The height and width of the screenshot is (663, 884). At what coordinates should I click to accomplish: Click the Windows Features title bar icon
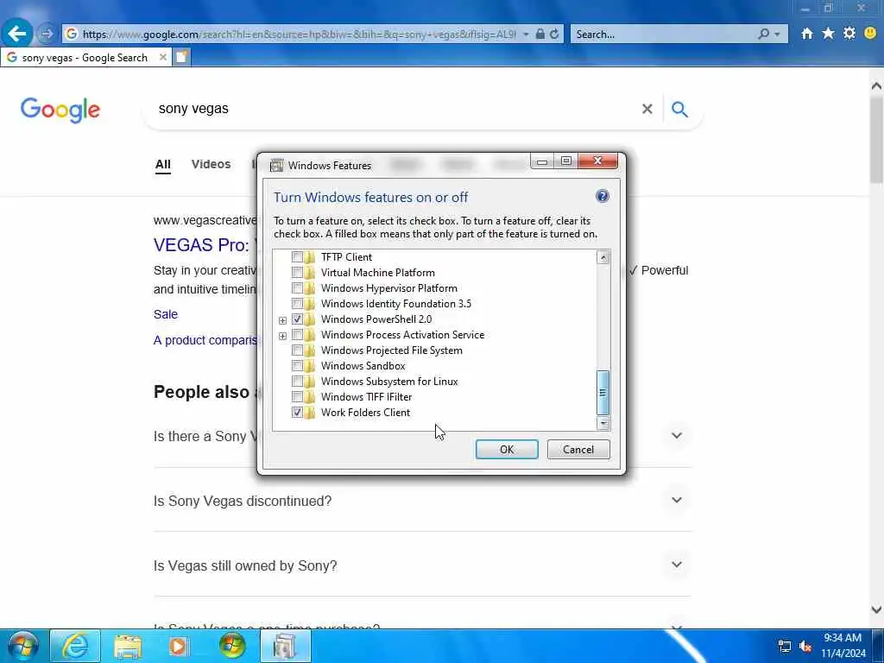point(276,165)
